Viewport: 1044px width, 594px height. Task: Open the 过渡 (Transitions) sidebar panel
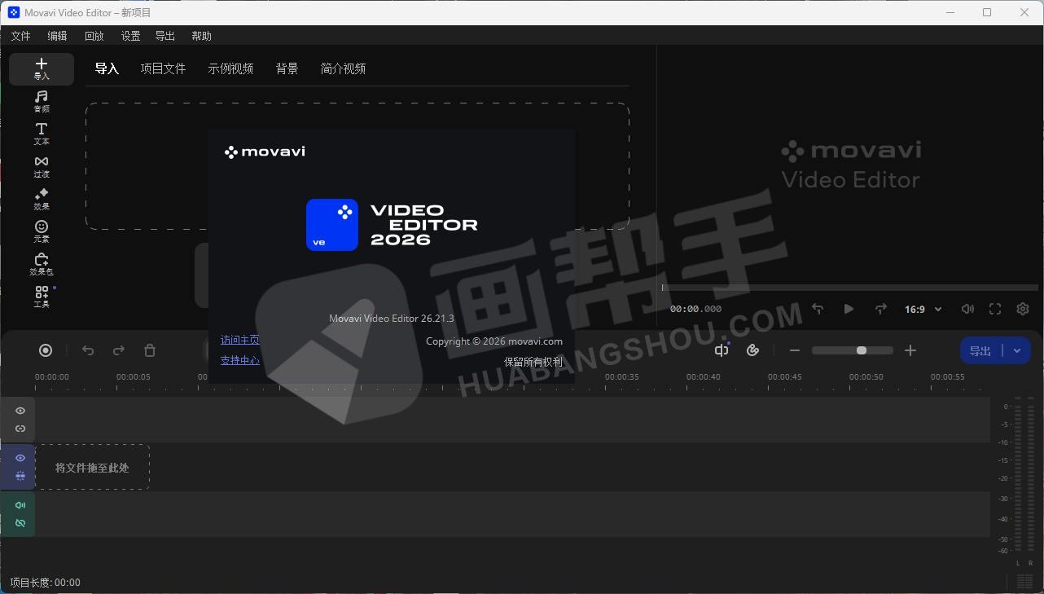(42, 167)
